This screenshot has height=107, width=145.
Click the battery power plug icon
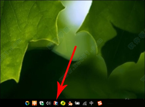pos(77,103)
